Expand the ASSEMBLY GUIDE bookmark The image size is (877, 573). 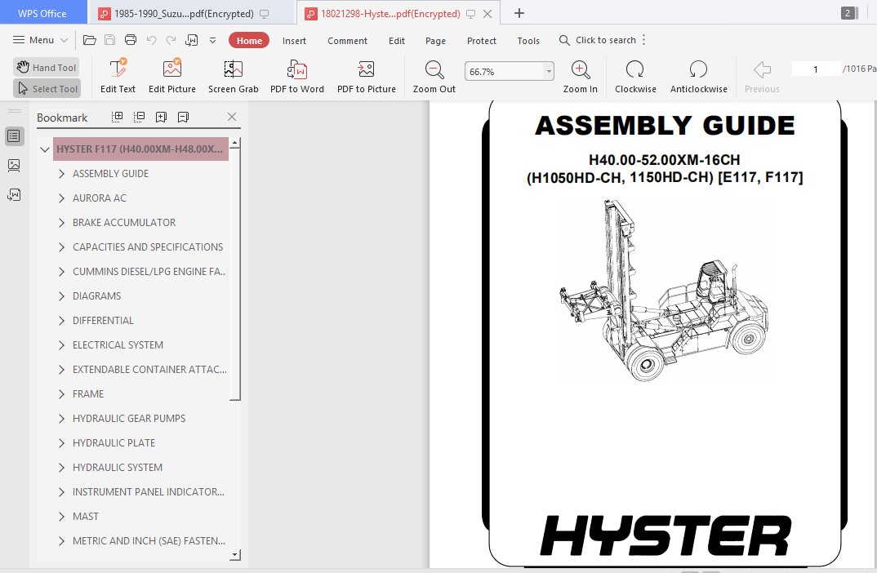61,174
